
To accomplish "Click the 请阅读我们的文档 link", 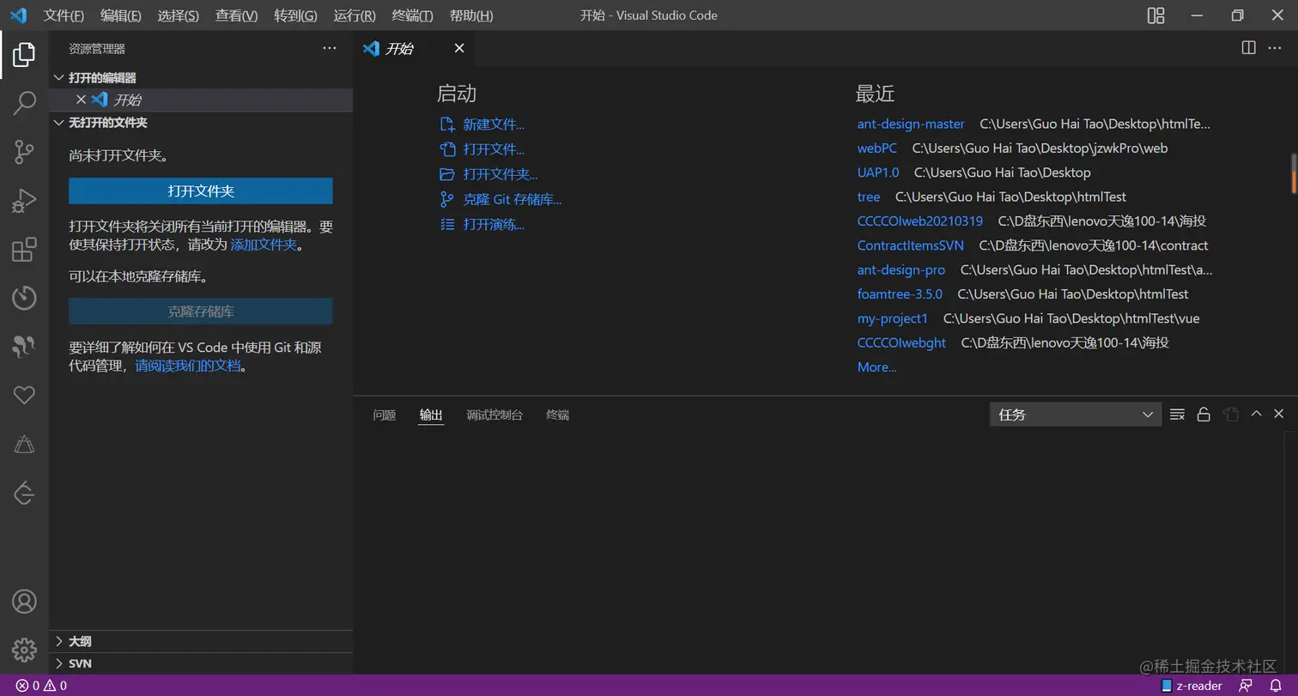I will 188,366.
